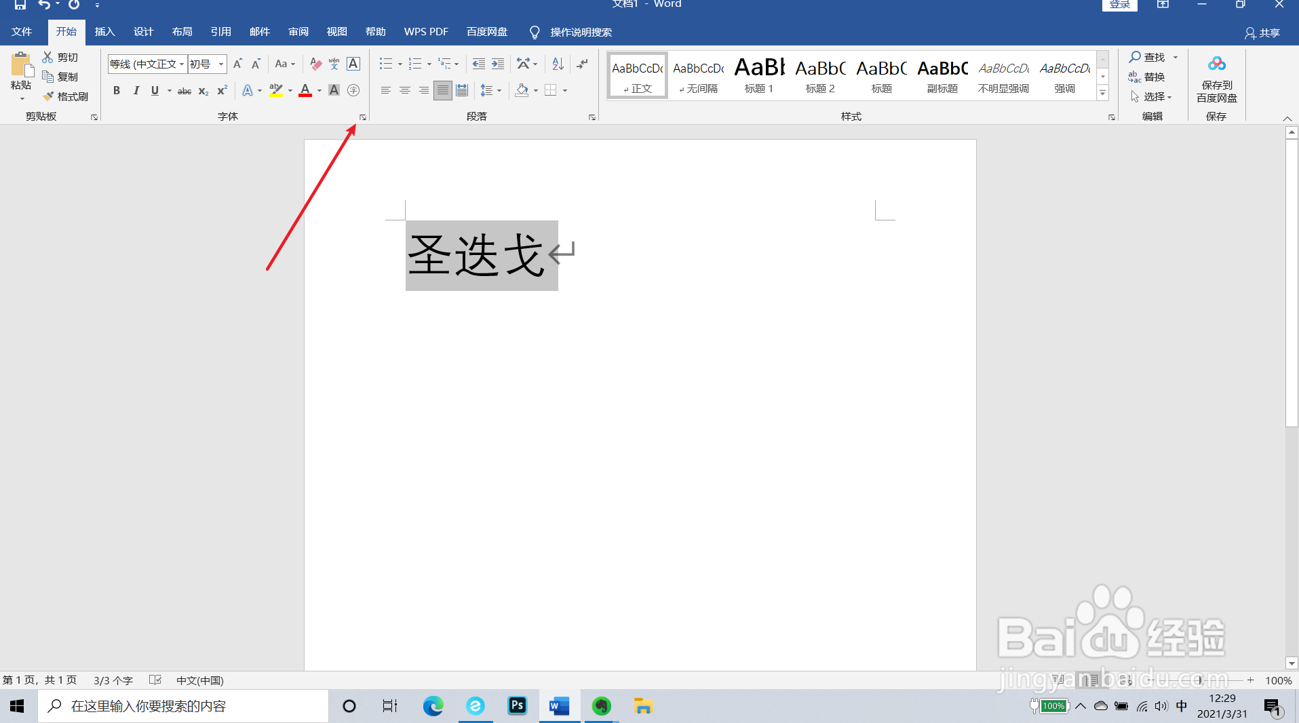Open File Explorer from the taskbar
Screen dimensions: 1299x723
tap(642, 706)
